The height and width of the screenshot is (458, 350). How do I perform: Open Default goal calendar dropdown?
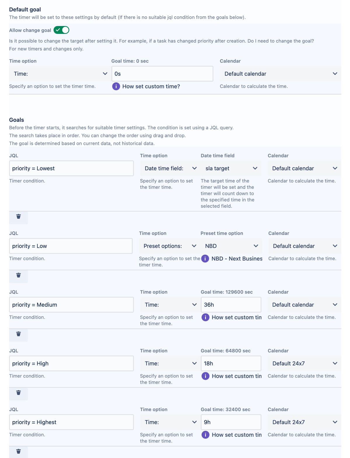(280, 74)
